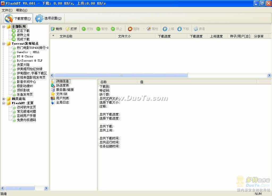Image resolution: width=272 pixels, height=196 pixels.
Task: Select the 详细信息 details icon
Action: pos(53,81)
